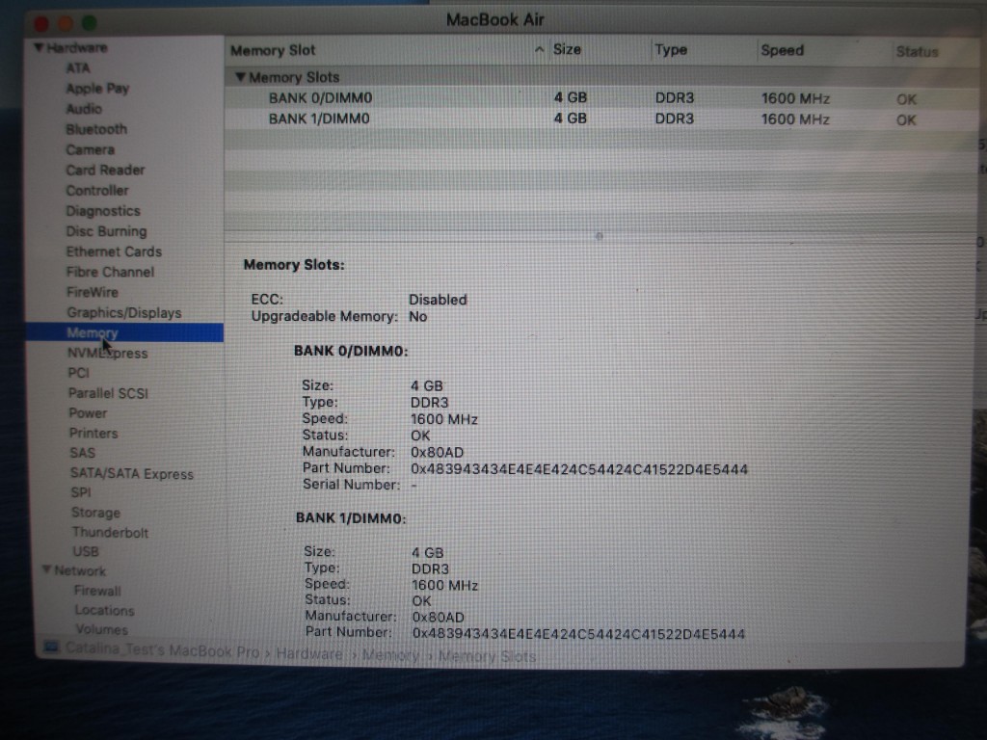Collapse the Memory Slots disclosure triangle

coord(240,77)
